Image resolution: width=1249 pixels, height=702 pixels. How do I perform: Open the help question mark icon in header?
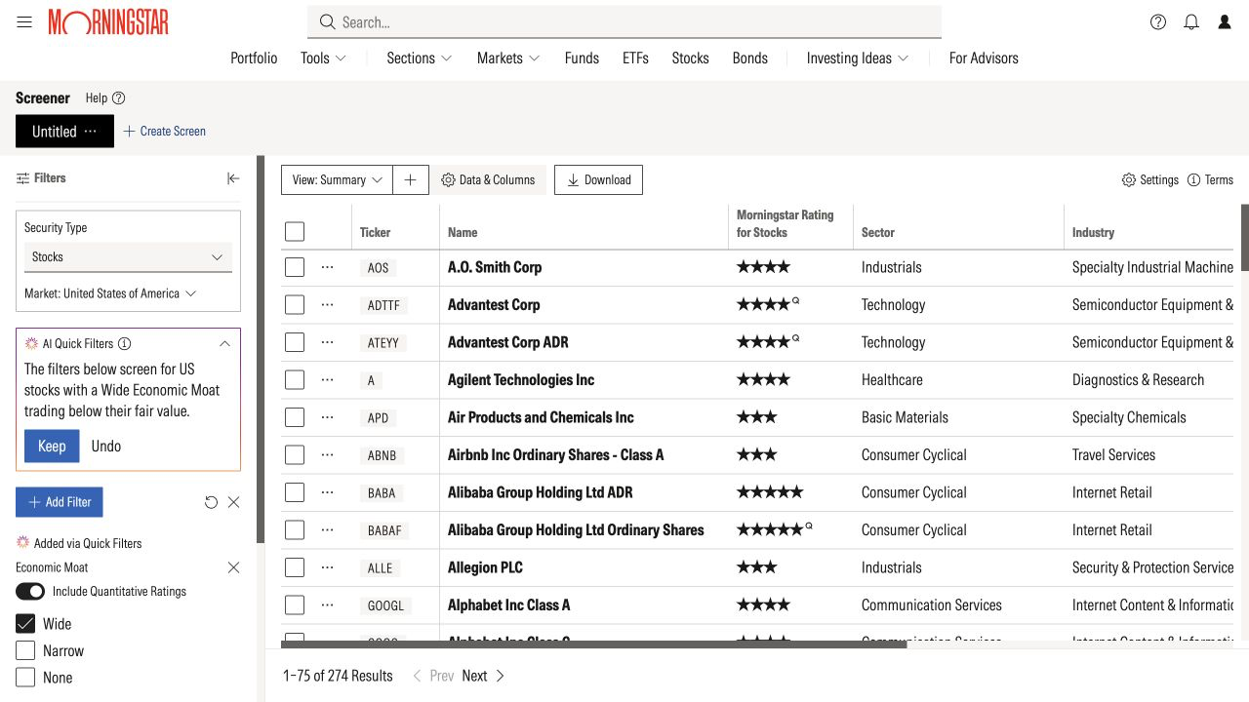pos(1158,22)
